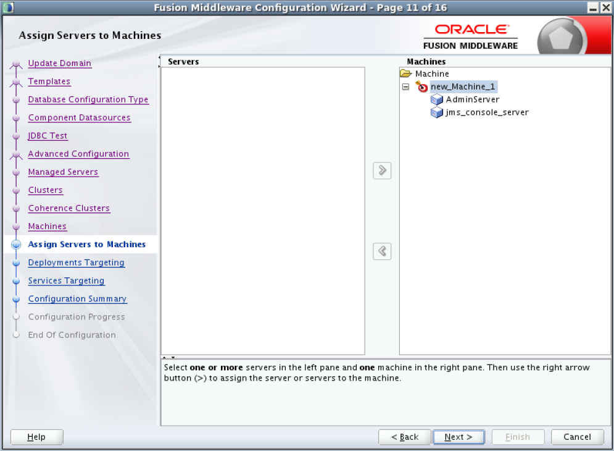Click the new_Machine_1 machine icon
Image resolution: width=614 pixels, height=451 pixels.
[x=421, y=86]
